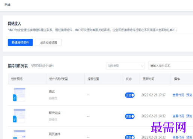
Task: Select the 聊天链接 component name
Action: (55, 113)
